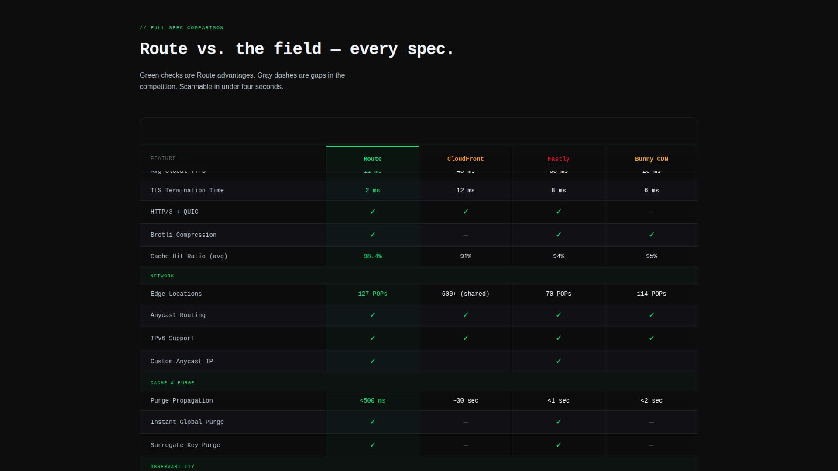Click CloudFront's '12 ms' TLS value
This screenshot has height=471, width=838.
(x=465, y=191)
